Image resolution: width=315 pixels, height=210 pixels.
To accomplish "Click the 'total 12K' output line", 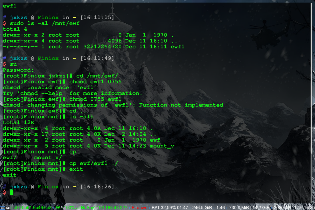I will pyautogui.click(x=18, y=123).
